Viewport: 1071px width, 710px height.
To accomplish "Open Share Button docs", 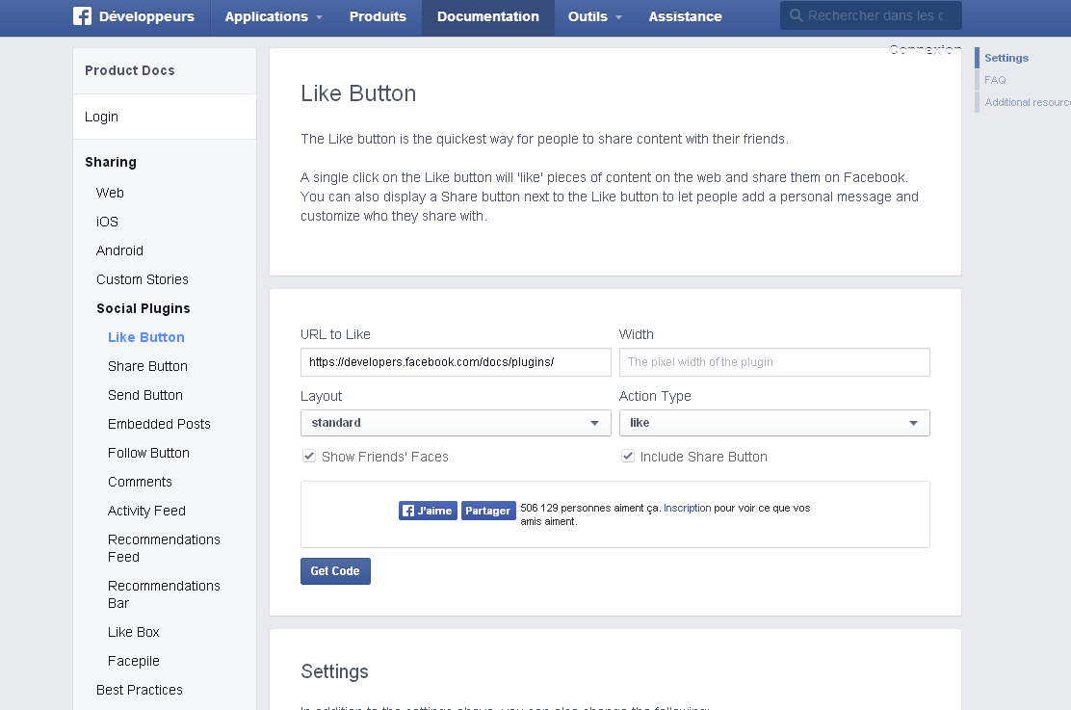I will click(x=147, y=366).
